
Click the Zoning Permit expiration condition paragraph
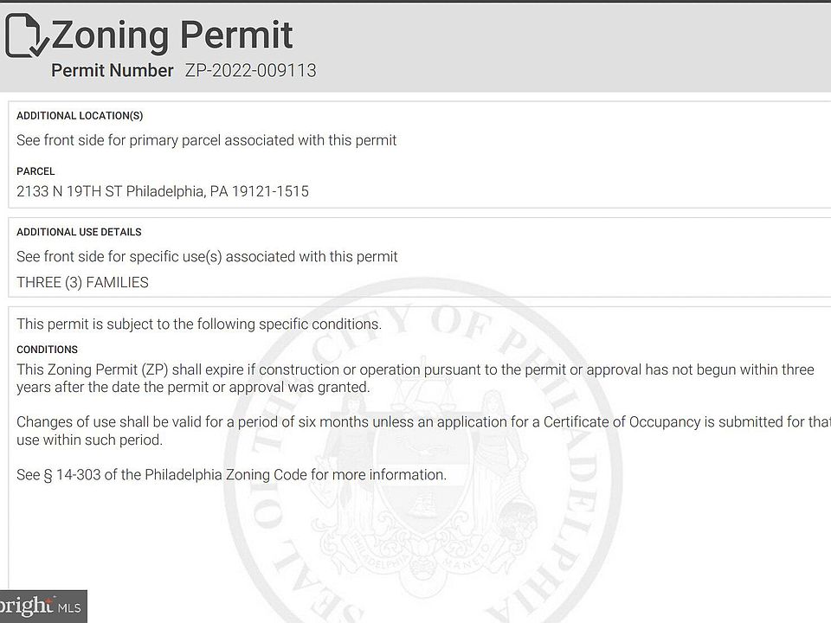[x=415, y=378]
